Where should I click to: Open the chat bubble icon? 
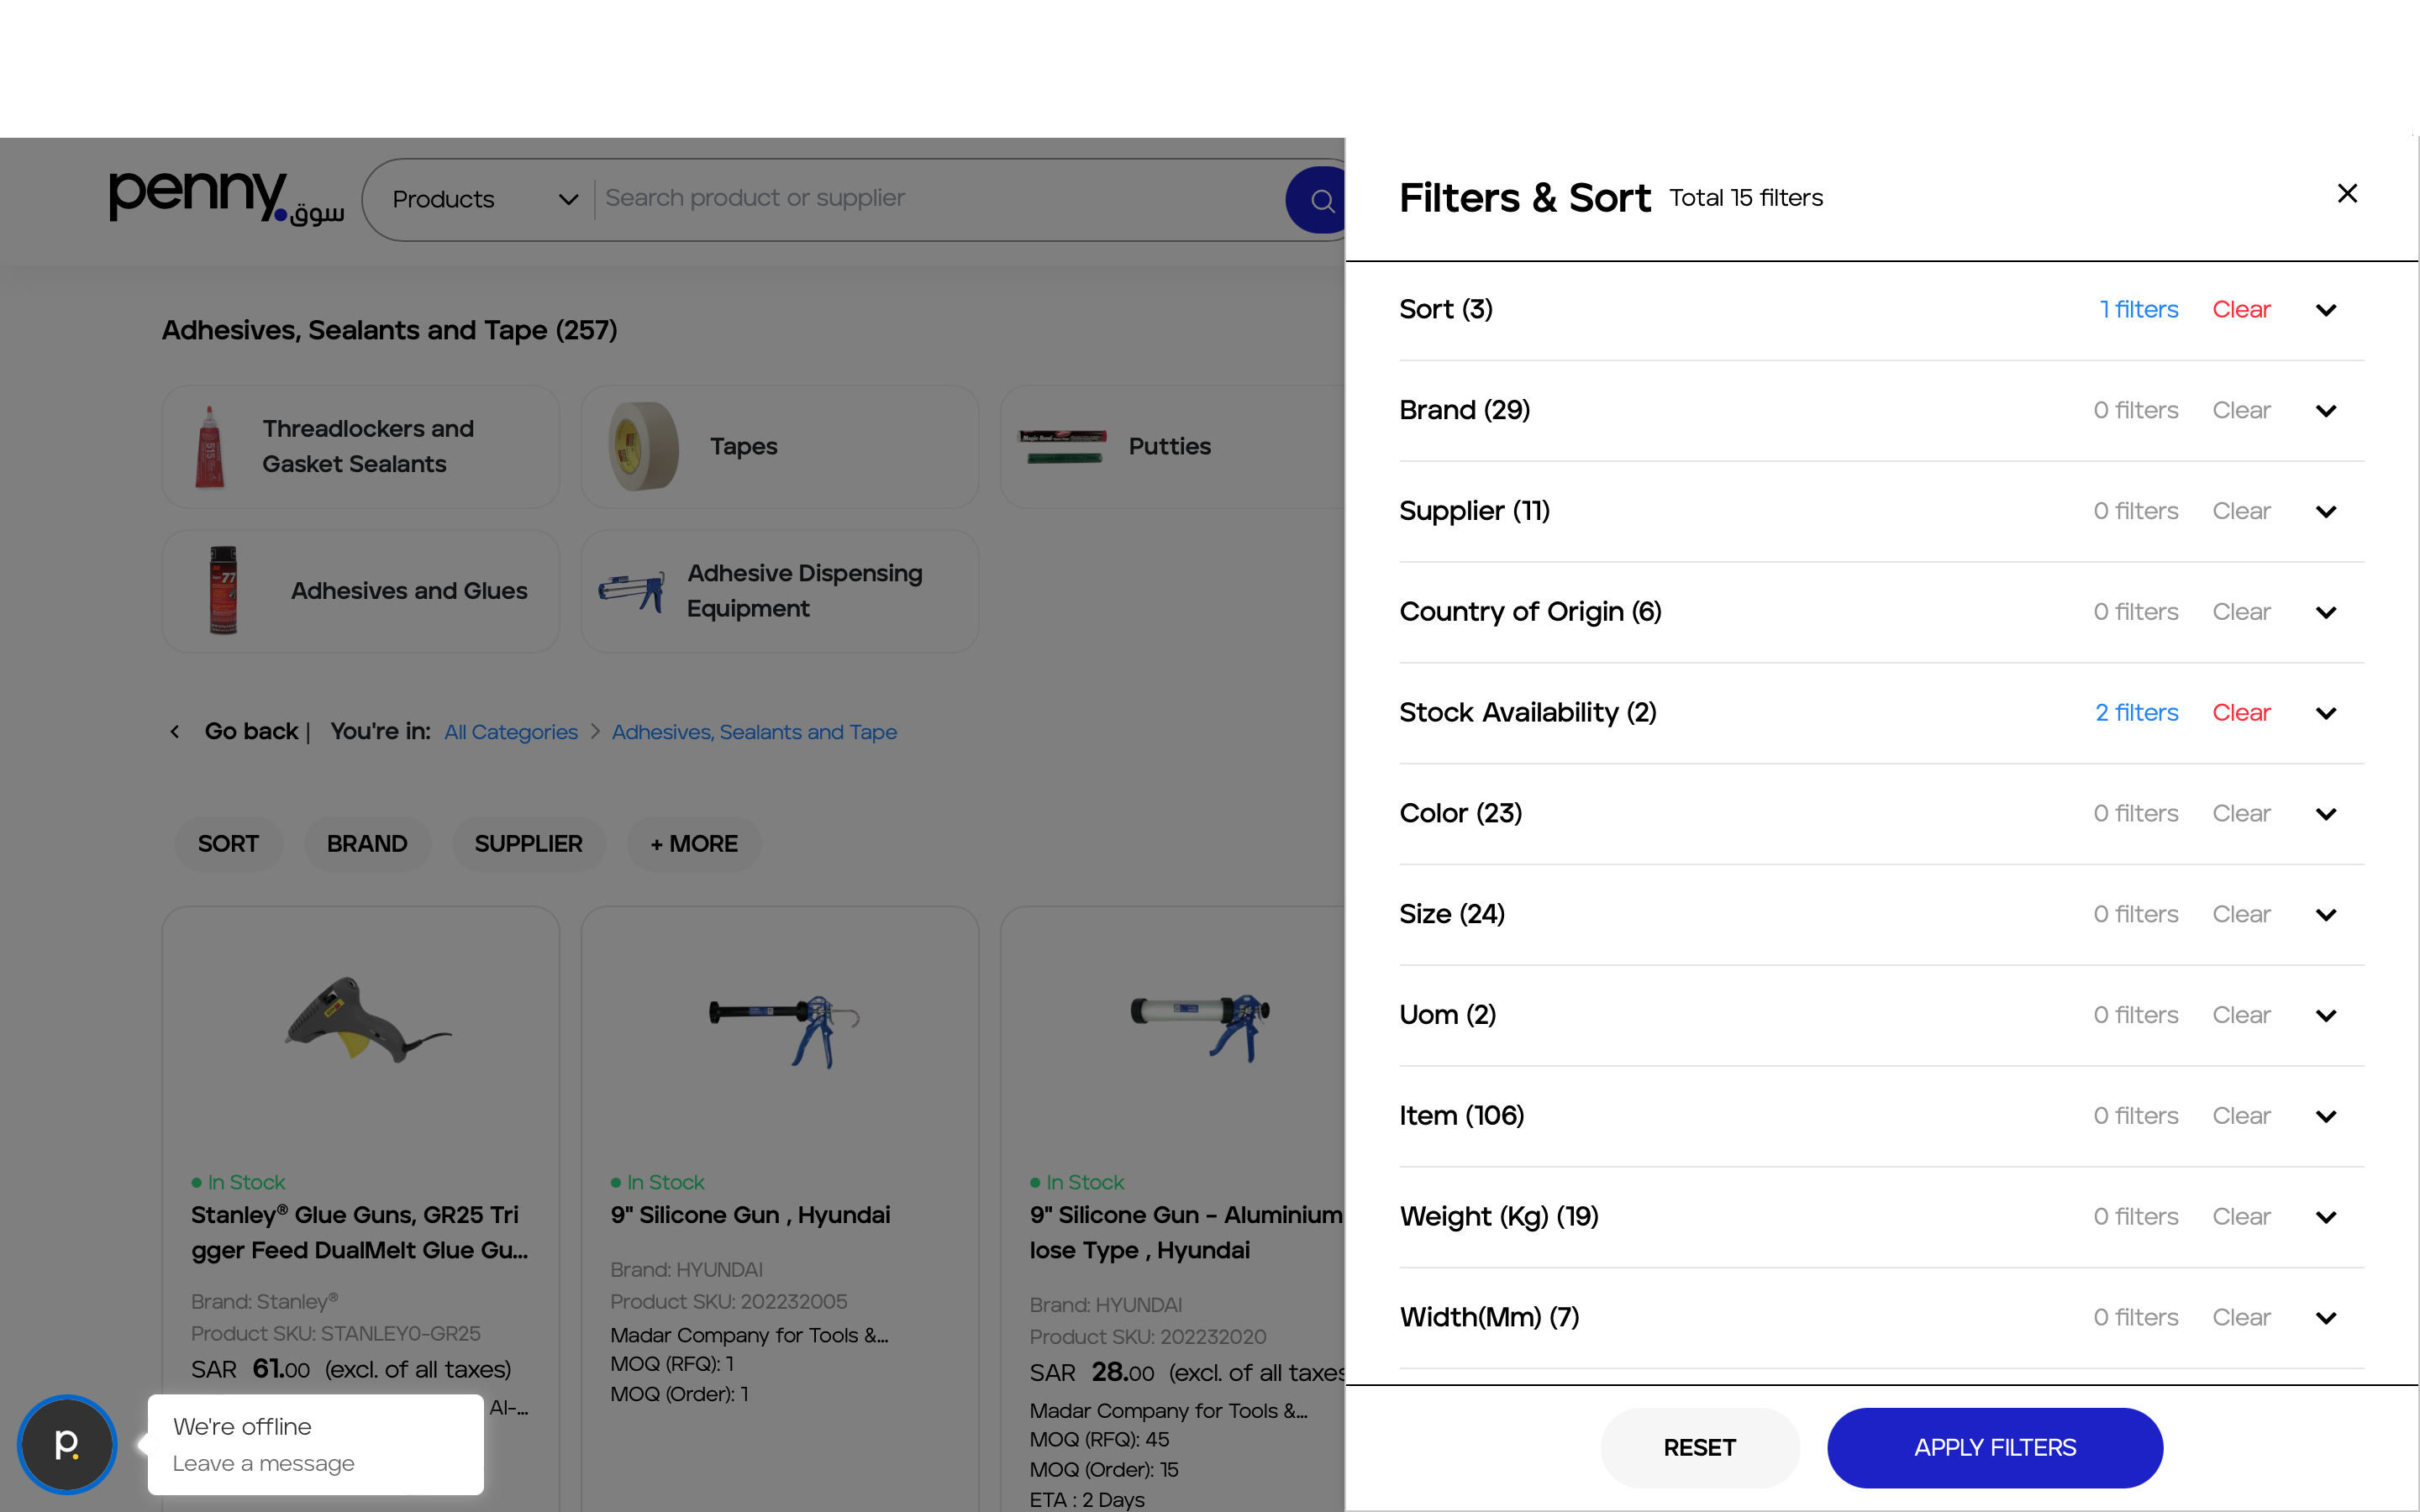click(67, 1443)
